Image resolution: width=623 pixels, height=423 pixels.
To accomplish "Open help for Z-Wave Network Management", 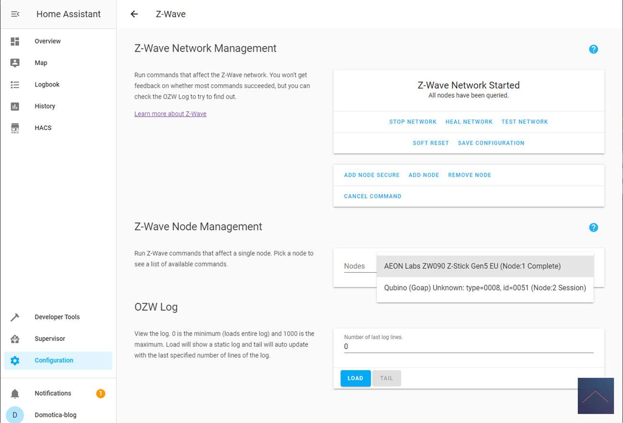I will [593, 49].
